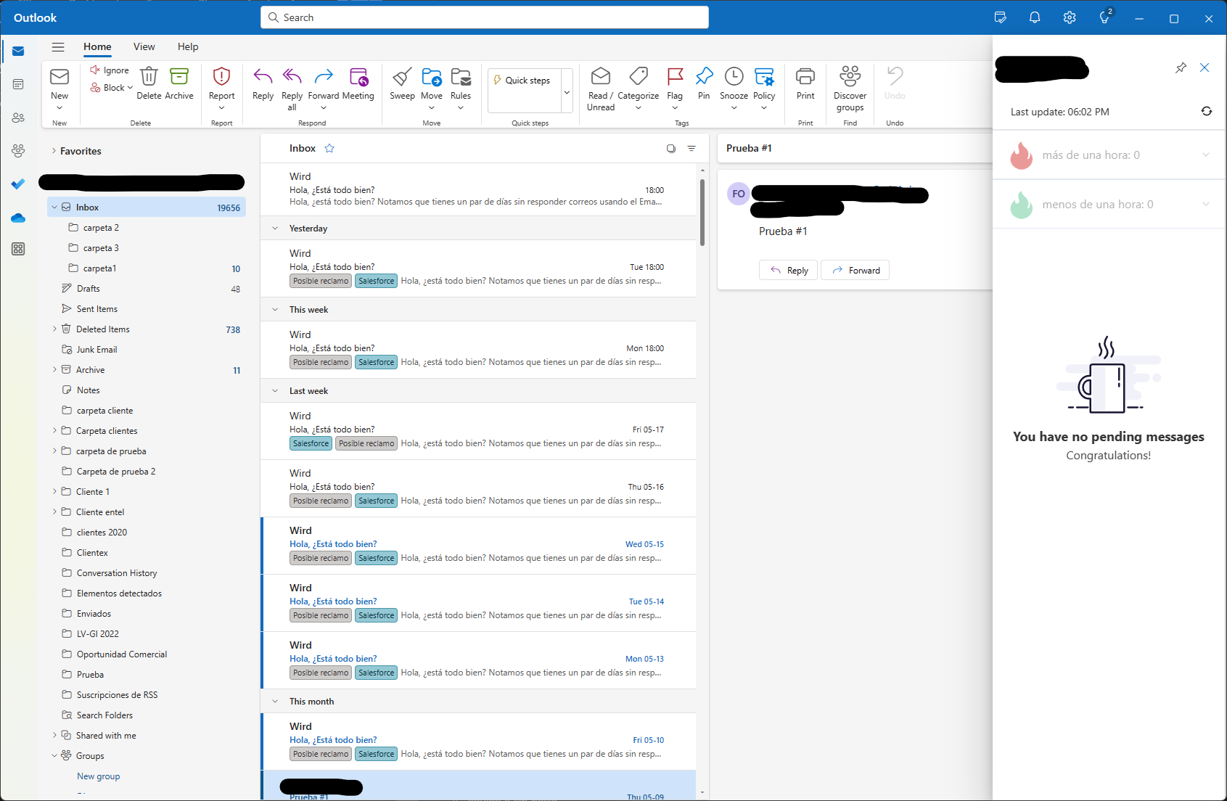
Task: Open notifications bell in title bar
Action: click(1035, 17)
